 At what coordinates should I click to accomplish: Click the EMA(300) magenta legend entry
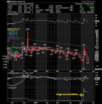[13, 38]
